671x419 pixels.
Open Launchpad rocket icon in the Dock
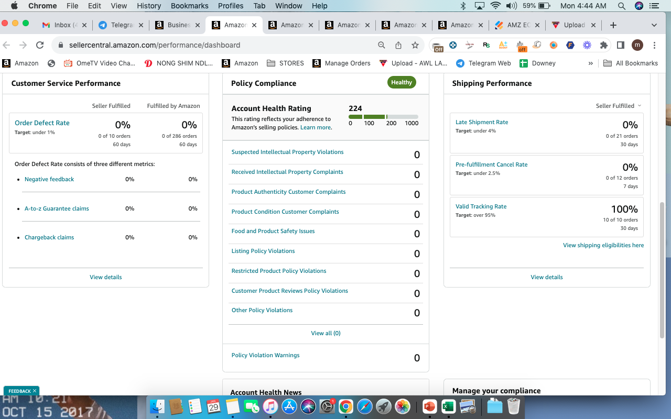[x=384, y=406]
